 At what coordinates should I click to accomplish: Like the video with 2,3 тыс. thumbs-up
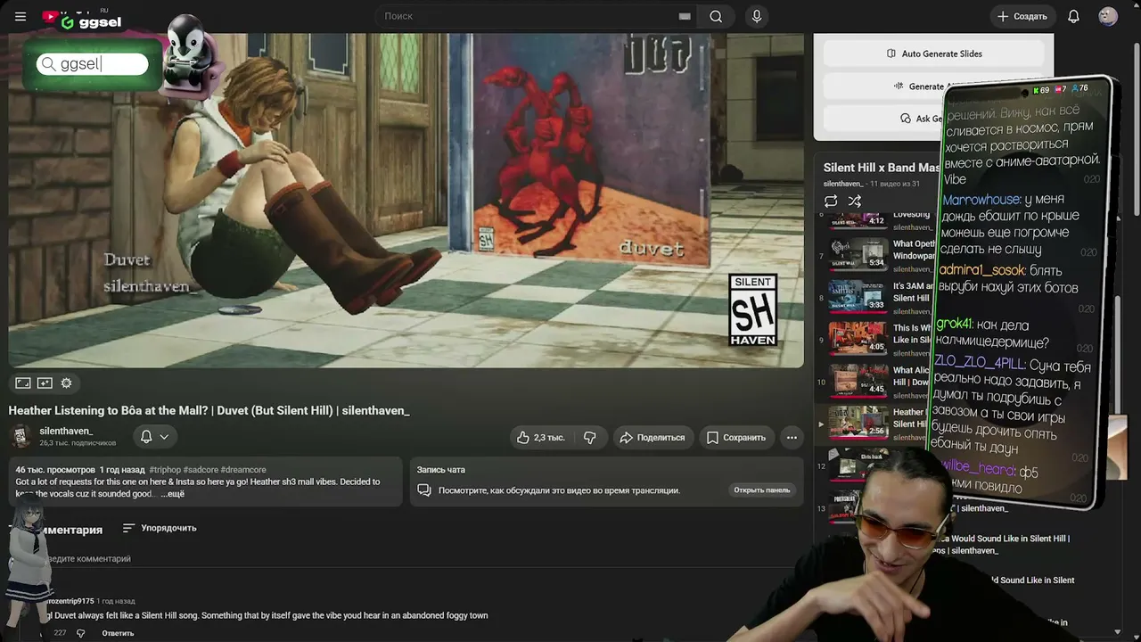coord(542,438)
